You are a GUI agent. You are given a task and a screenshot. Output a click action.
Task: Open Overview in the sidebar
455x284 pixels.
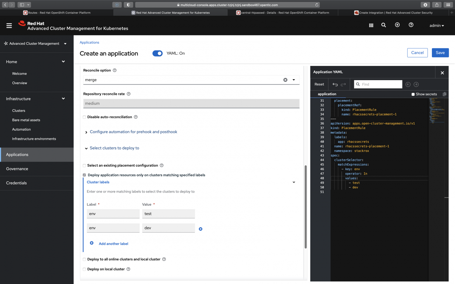click(20, 83)
